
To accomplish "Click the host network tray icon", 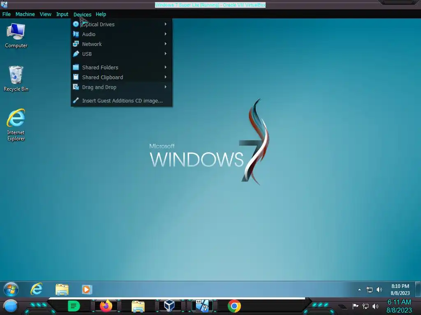I will 365,306.
